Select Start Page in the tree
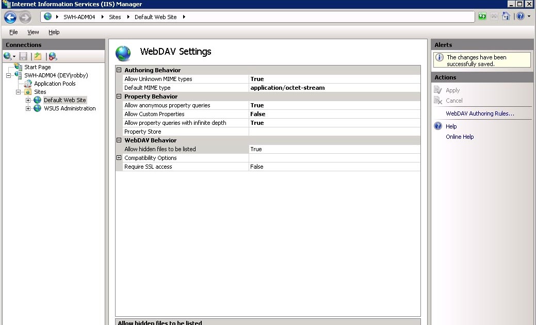 click(38, 67)
